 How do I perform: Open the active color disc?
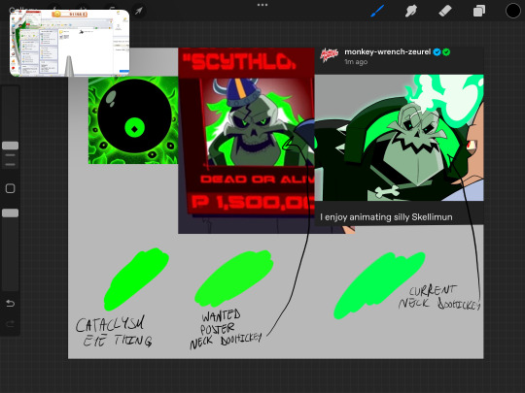coord(513,11)
